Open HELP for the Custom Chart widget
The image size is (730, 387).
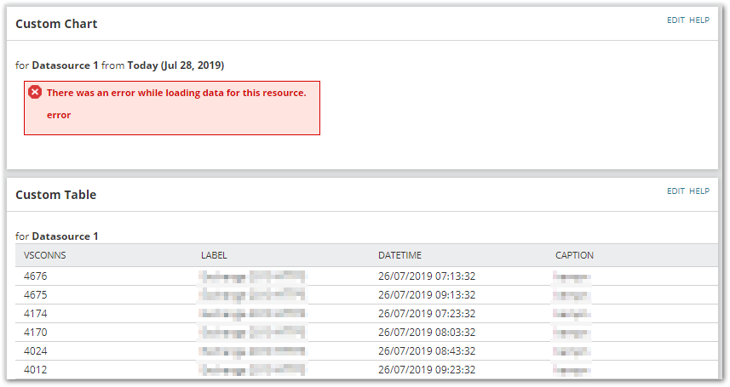point(699,20)
